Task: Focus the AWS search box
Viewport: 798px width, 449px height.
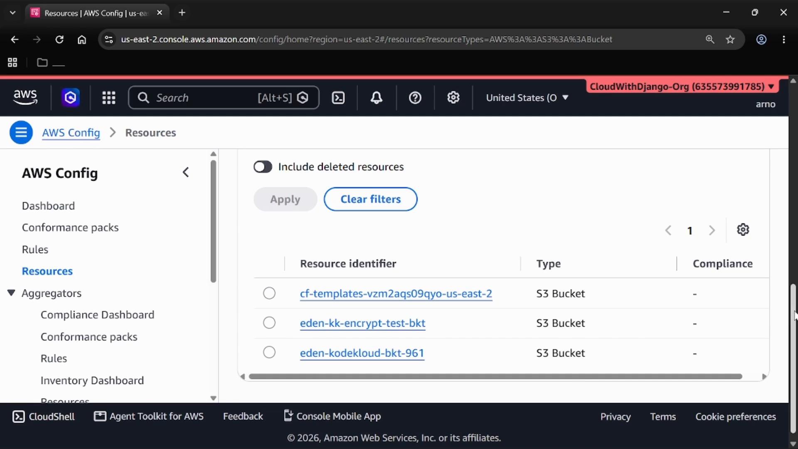Action: tap(224, 98)
